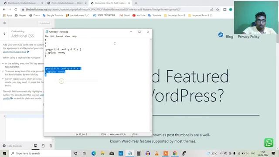Screen dimensions: 279x157
Task: Open a new browser tab
Action: pyautogui.click(x=136, y=3)
